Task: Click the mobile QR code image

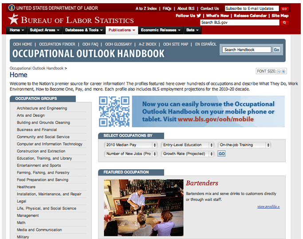Action: [114, 112]
